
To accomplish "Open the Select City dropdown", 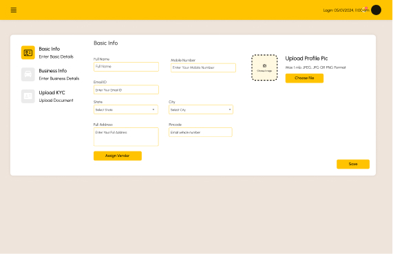I will [x=201, y=109].
